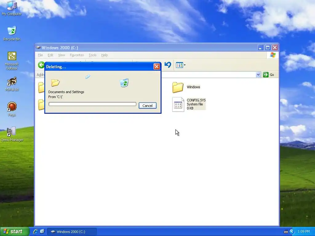
Task: Click the folder icon in Deleting dialog
Action: pyautogui.click(x=55, y=82)
